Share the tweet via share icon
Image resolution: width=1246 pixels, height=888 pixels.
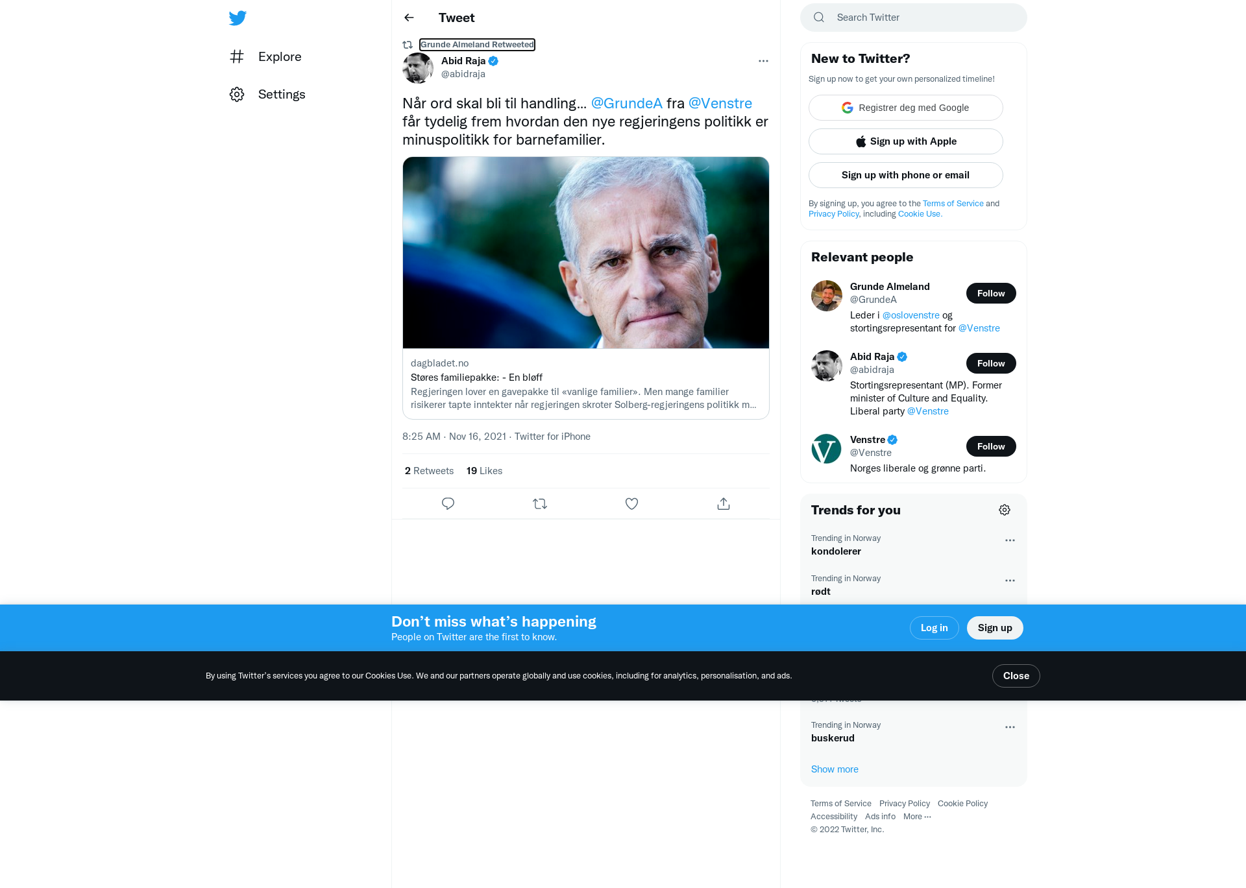point(724,503)
